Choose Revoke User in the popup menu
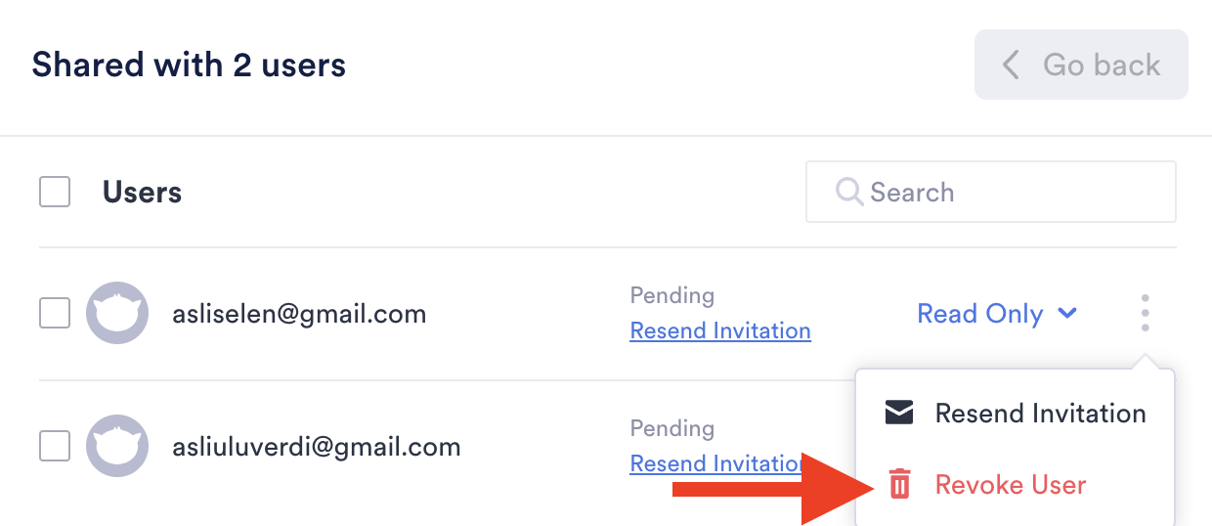 pos(1011,484)
